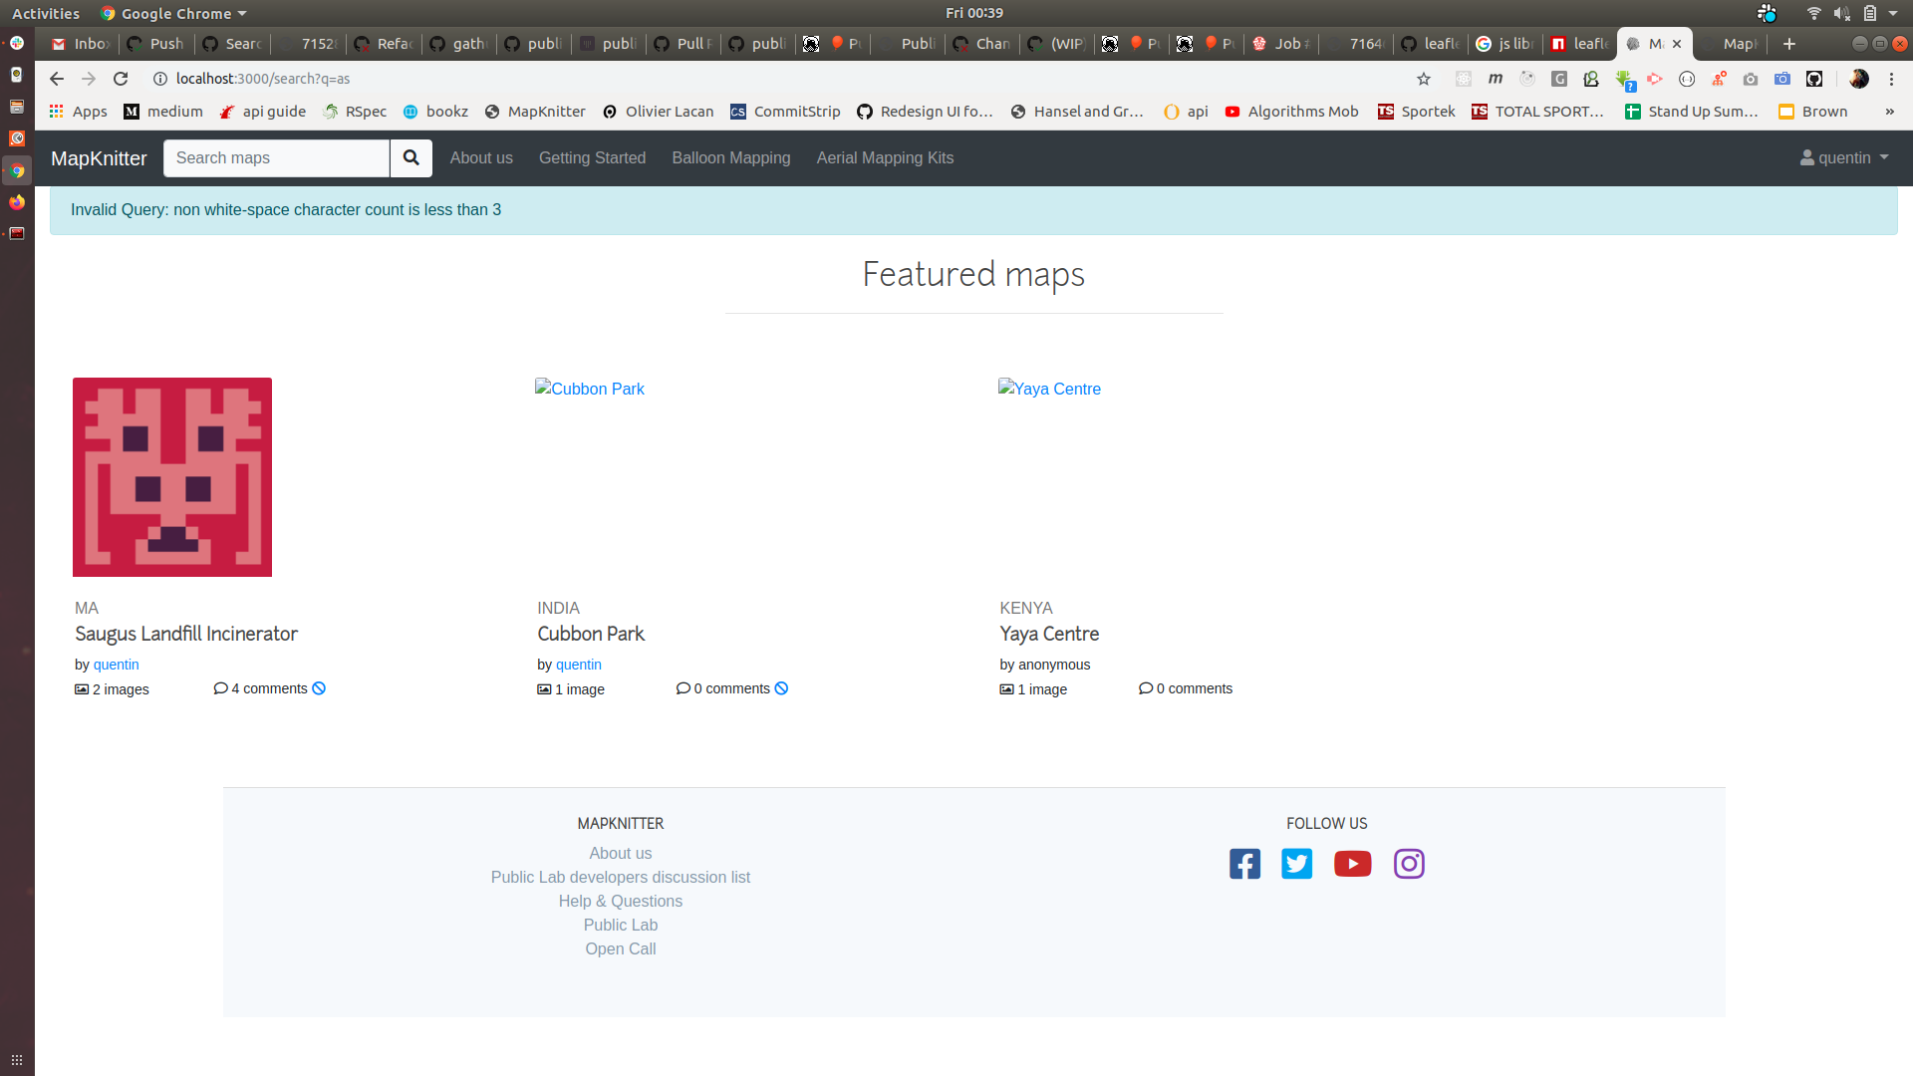Screen dimensions: 1913x1076
Task: Open Aerial Mapping Kits nav item
Action: pos(885,157)
